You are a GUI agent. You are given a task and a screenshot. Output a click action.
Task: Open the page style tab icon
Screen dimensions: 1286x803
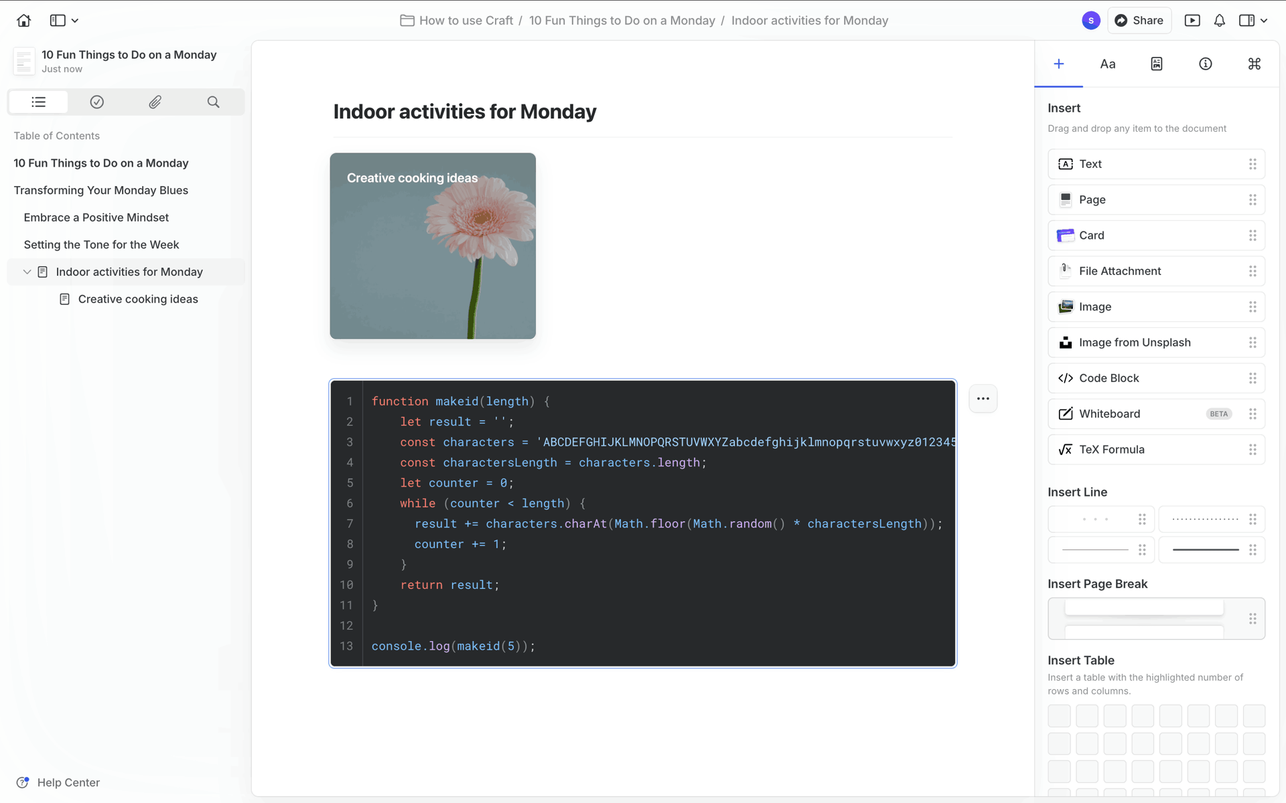(1156, 64)
